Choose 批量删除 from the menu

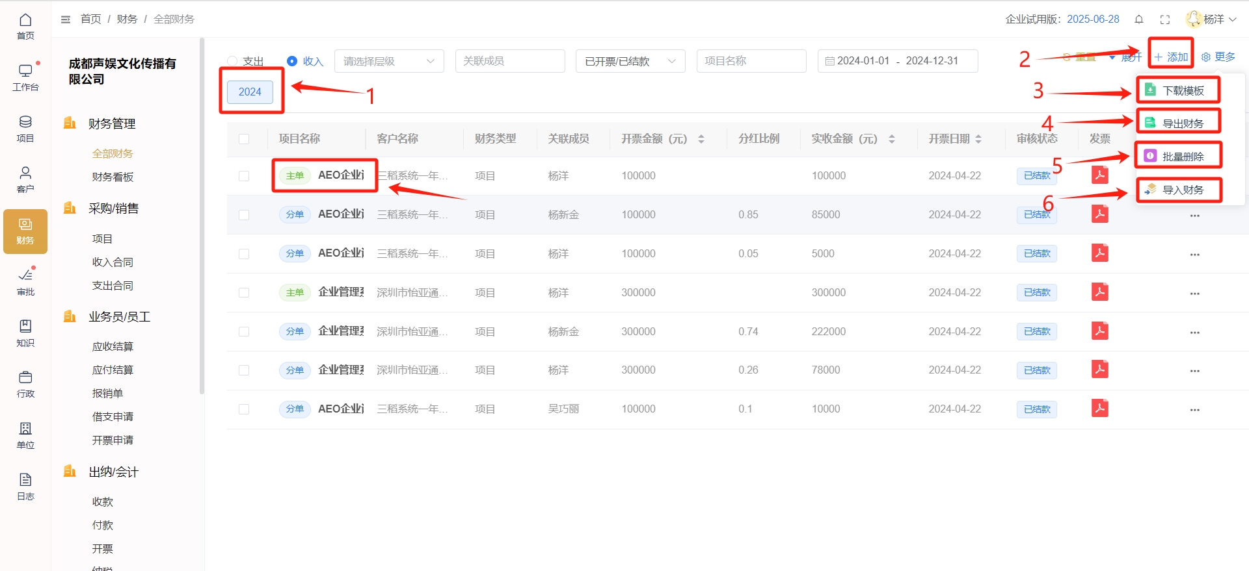coord(1178,157)
